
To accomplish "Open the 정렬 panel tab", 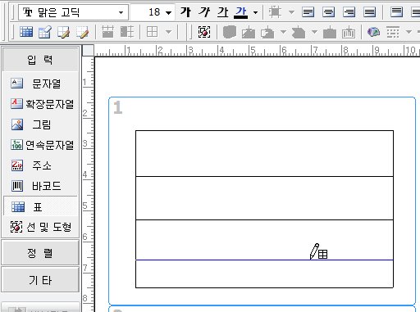I will [x=40, y=253].
